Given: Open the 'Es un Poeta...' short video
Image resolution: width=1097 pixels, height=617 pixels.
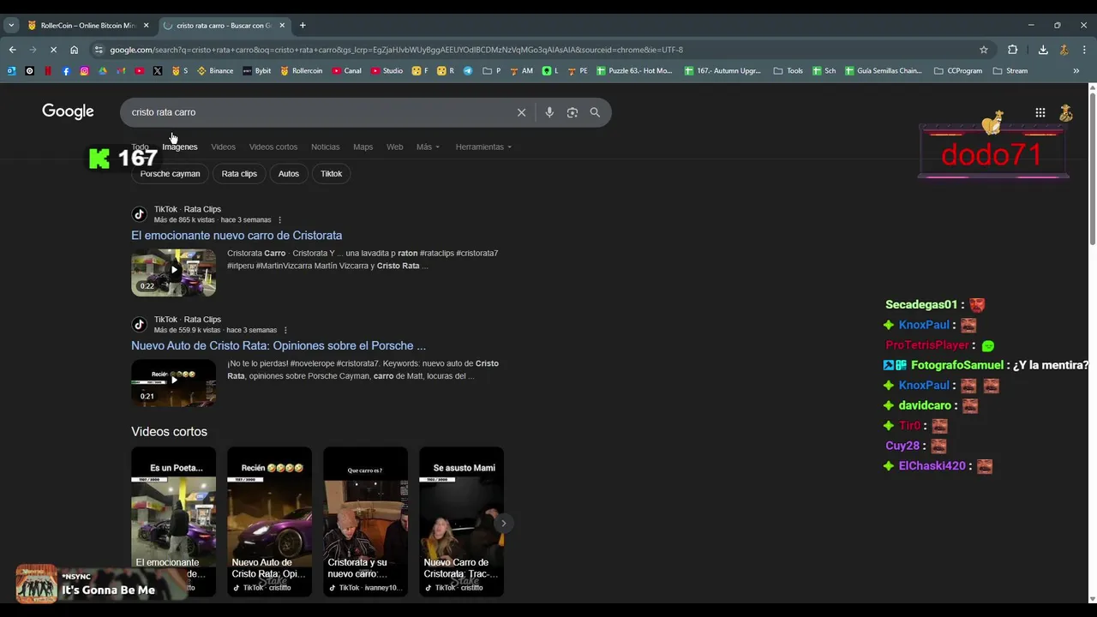Looking at the screenshot, I should (x=174, y=521).
